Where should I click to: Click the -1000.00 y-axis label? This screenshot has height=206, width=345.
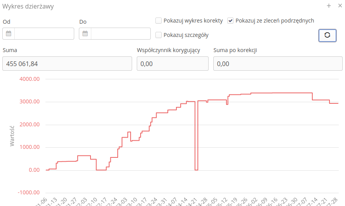point(29,192)
